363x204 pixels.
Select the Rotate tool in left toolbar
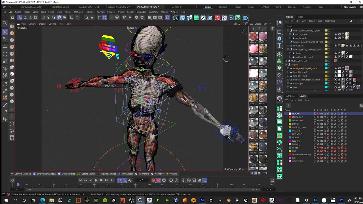[x=5, y=54]
